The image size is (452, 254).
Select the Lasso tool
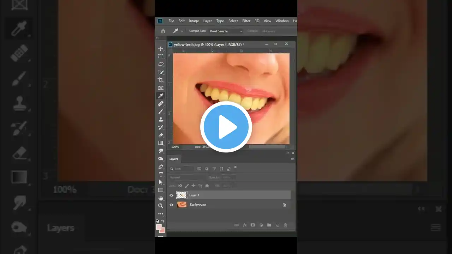pos(161,64)
